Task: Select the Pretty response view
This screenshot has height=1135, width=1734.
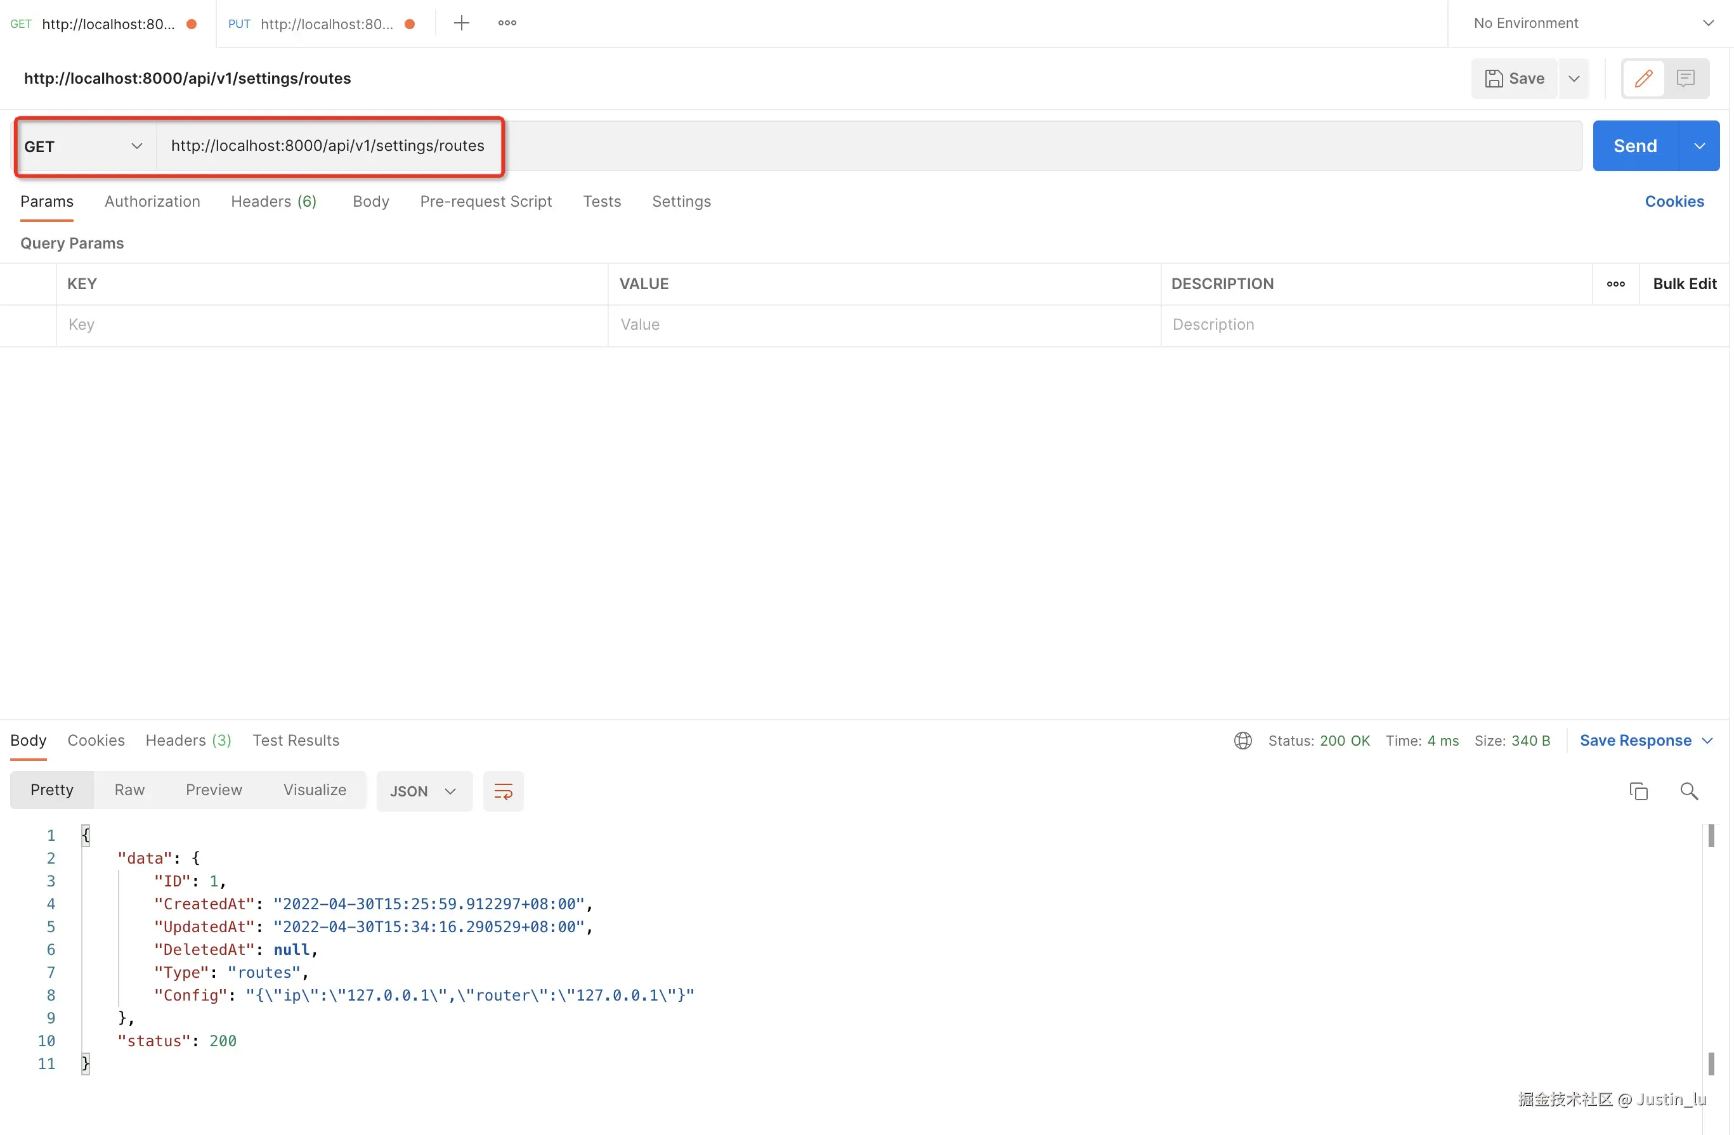Action: [52, 791]
